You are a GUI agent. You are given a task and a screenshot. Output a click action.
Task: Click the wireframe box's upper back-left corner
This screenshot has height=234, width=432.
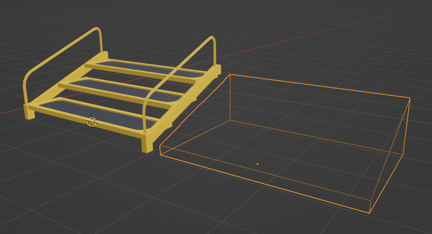(230, 75)
